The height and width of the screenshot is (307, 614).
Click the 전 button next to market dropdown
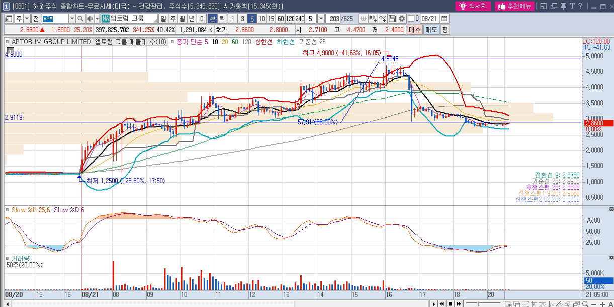[x=36, y=19]
